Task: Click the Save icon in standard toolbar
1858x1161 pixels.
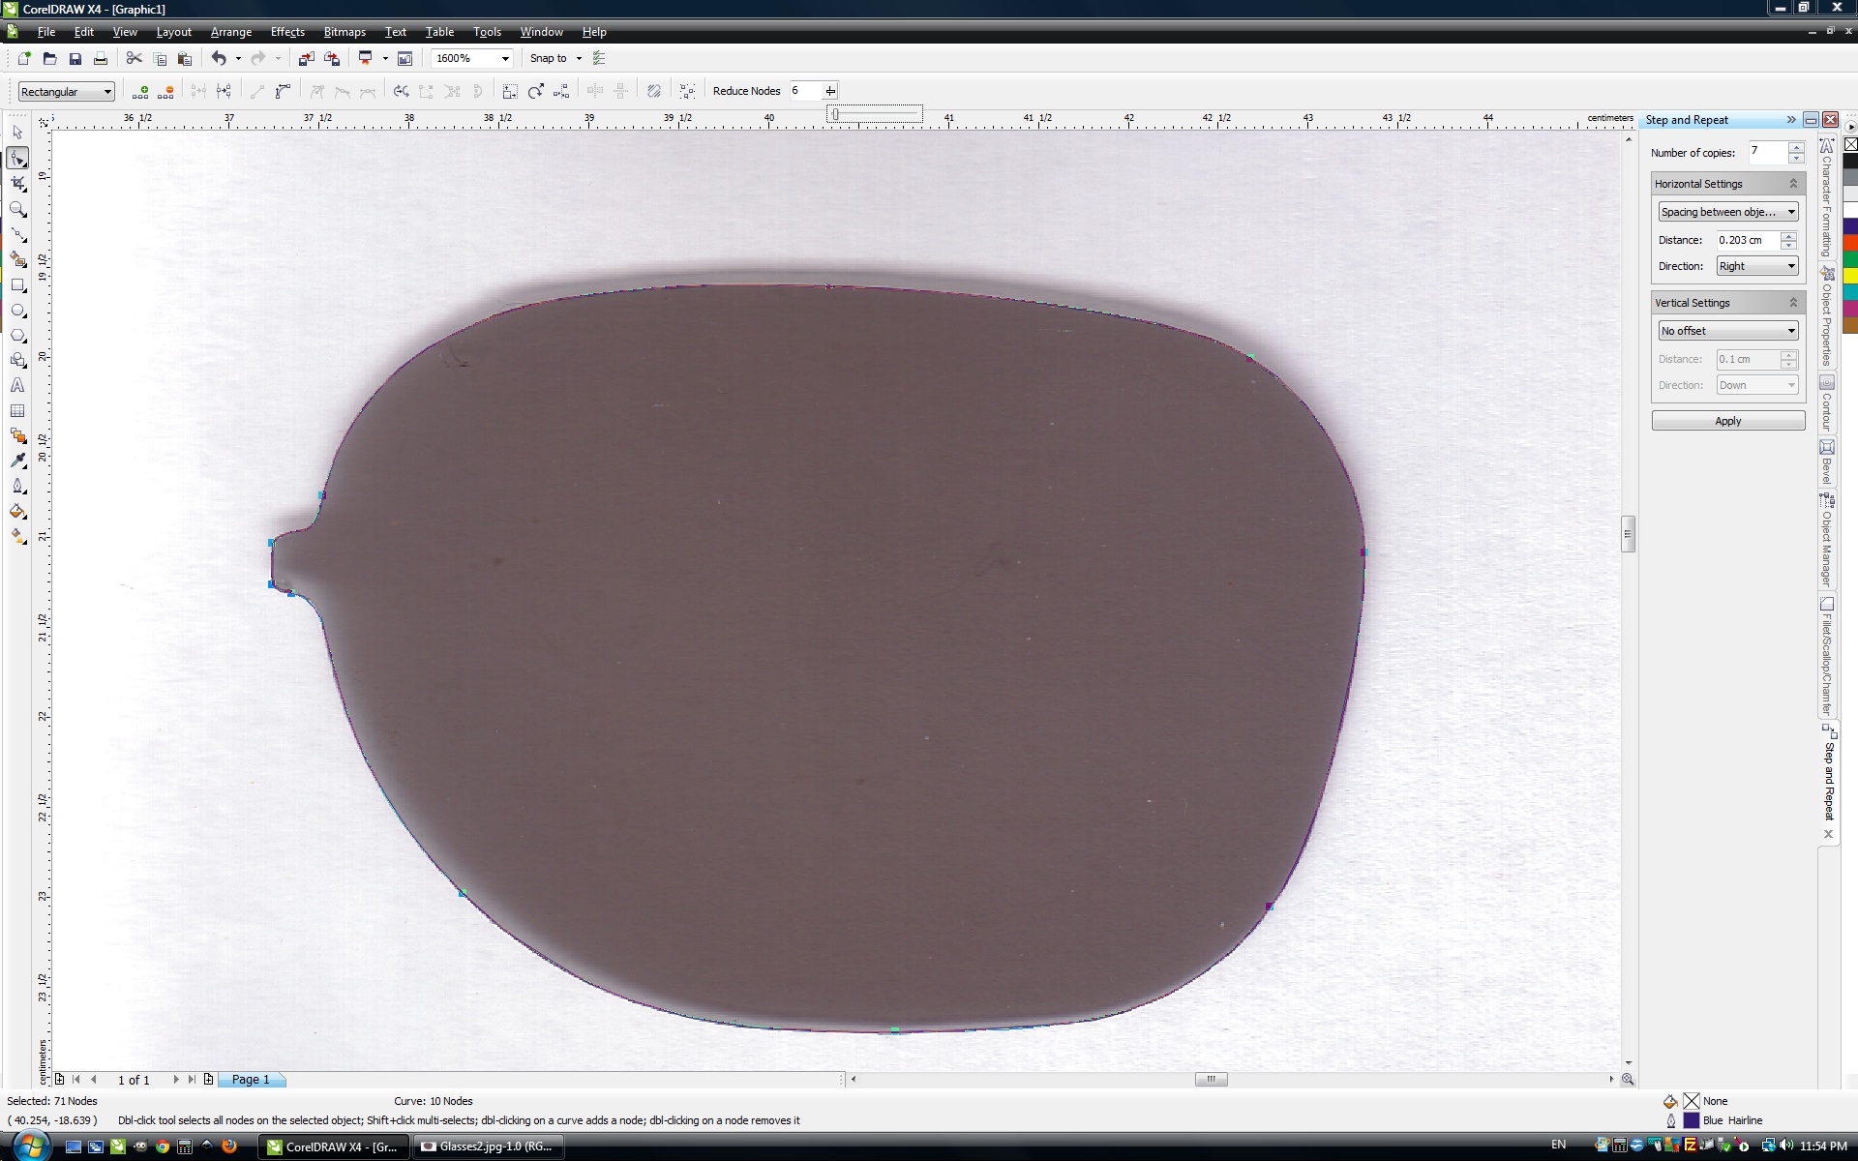Action: click(x=75, y=59)
